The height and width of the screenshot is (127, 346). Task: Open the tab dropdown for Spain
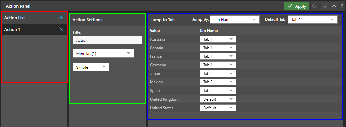tap(218, 91)
